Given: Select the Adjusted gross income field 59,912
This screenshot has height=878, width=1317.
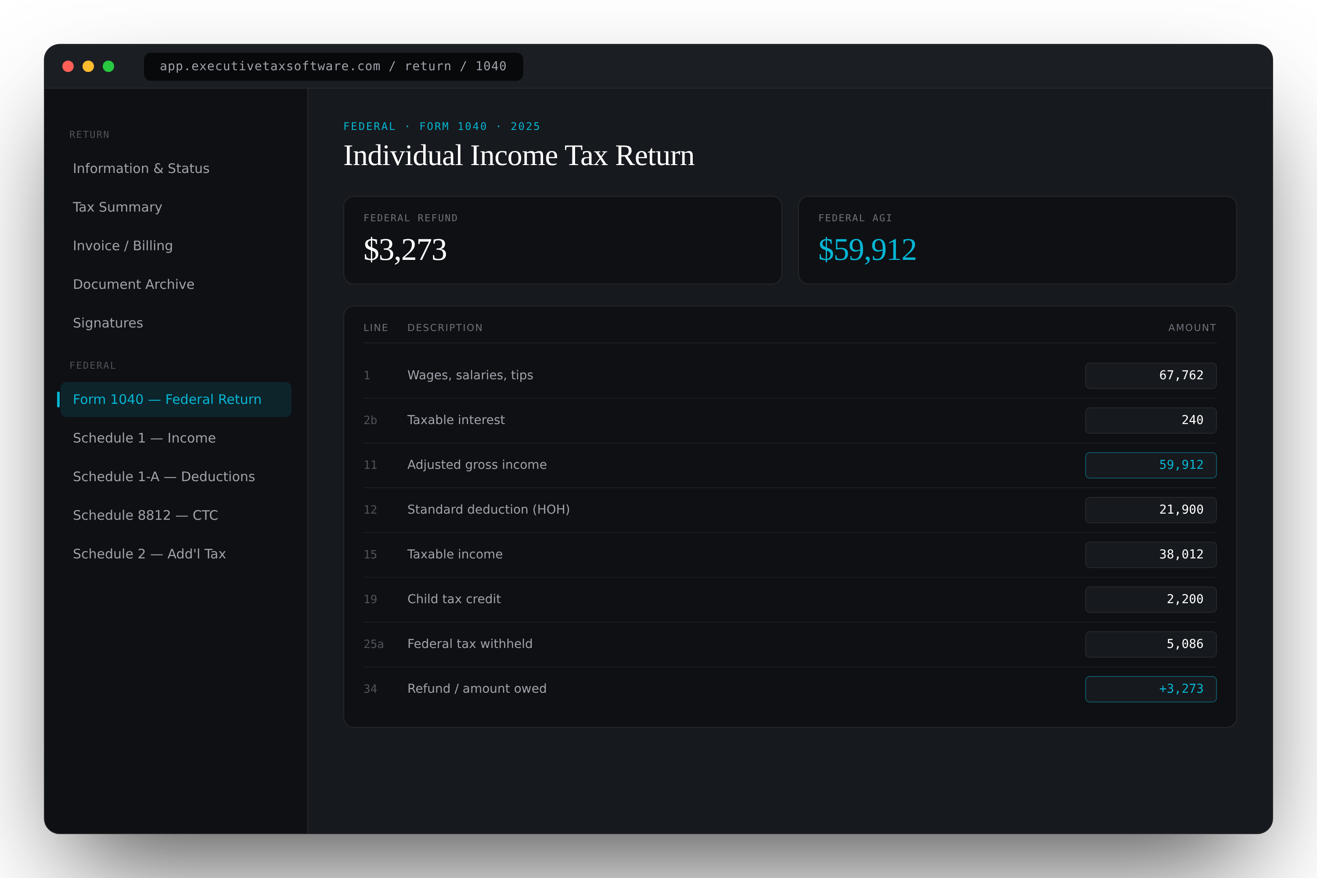Looking at the screenshot, I should [x=1151, y=465].
